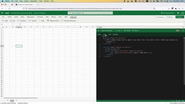Reload the page in Firefox
Screen dimensions: 185x104
click(9, 9)
